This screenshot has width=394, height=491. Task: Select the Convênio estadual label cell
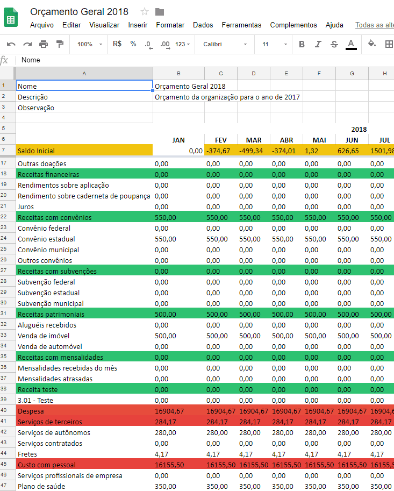click(84, 239)
